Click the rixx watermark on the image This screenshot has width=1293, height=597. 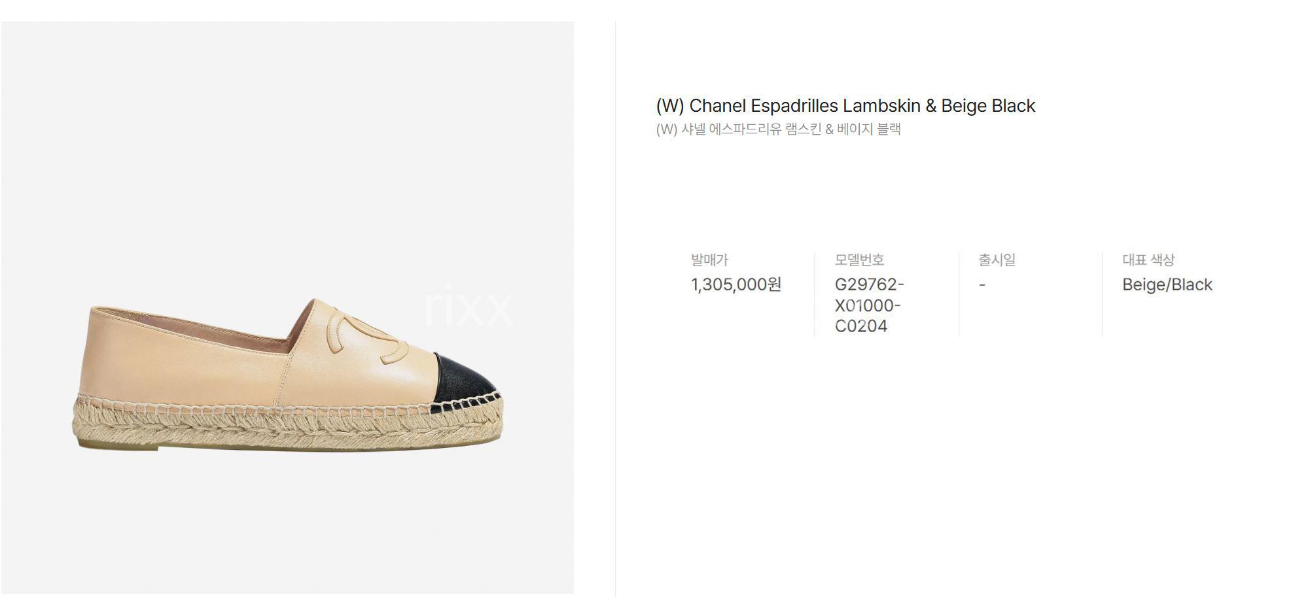point(469,306)
